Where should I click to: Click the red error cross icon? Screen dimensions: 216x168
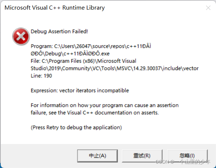(21, 37)
